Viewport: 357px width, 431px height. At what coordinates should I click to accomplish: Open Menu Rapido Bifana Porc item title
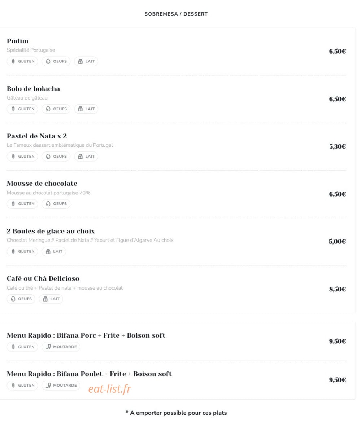[x=86, y=335]
